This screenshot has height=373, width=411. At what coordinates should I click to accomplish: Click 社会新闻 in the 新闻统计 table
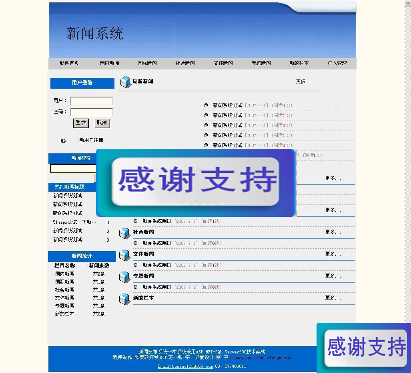click(65, 290)
